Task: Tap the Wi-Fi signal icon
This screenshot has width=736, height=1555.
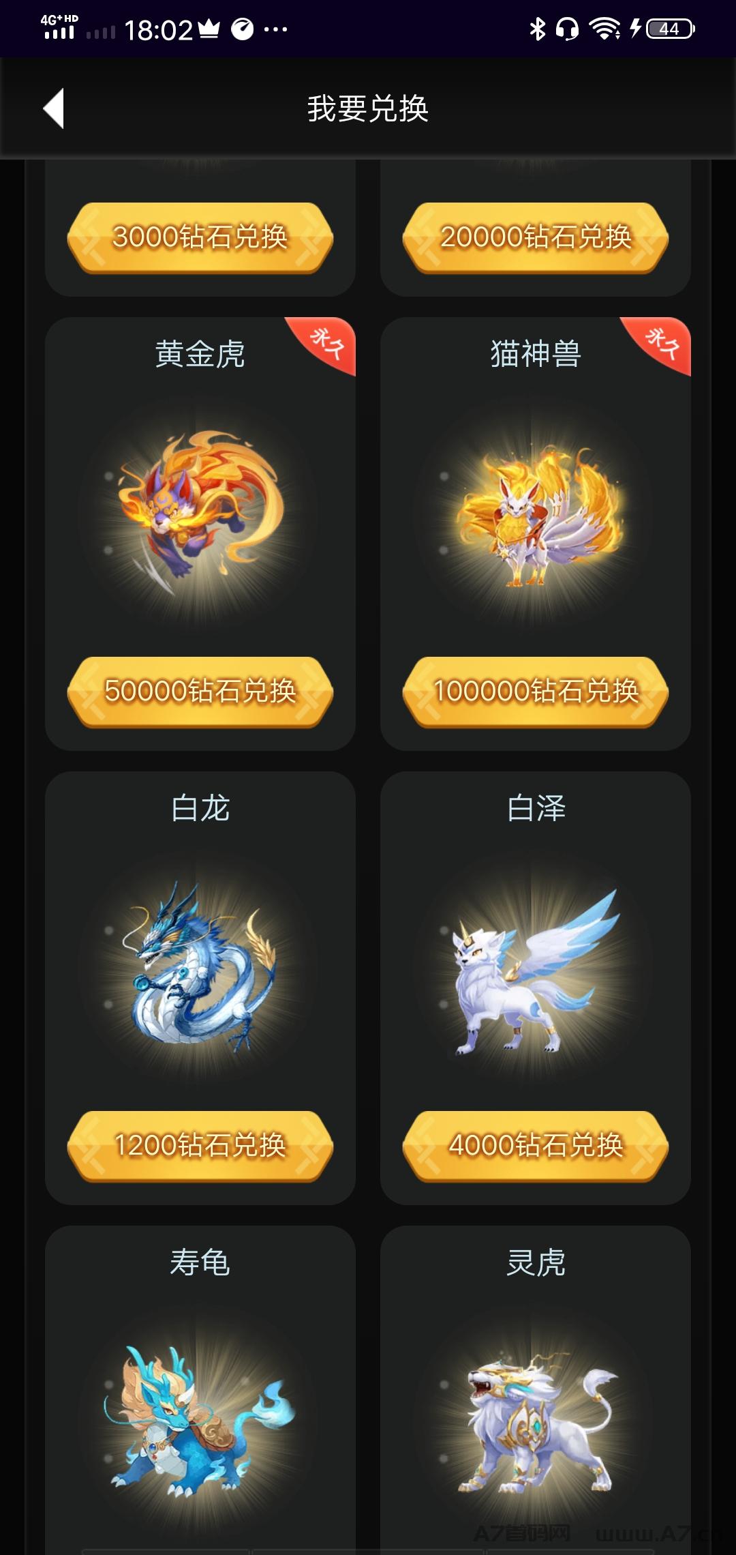Action: (x=604, y=29)
